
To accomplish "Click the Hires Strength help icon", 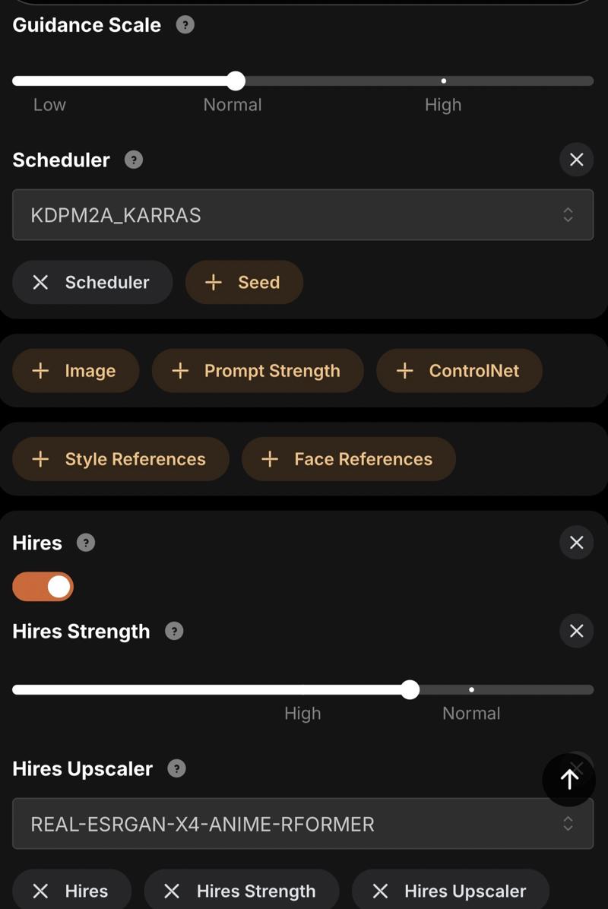I will pos(174,632).
